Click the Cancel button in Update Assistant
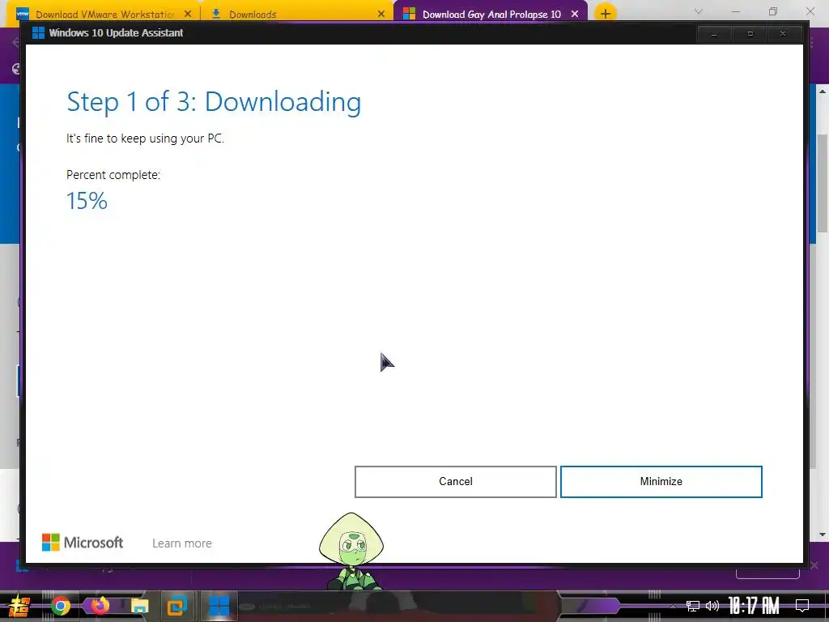 pos(455,481)
